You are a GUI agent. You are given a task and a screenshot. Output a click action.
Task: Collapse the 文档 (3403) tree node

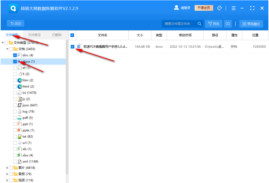pyautogui.click(x=8, y=49)
